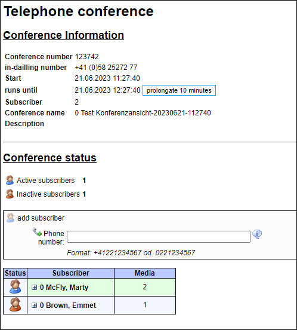Screen dimensions: 297x330
Task: Click the Inactive subscribers person icon
Action: pyautogui.click(x=10, y=194)
